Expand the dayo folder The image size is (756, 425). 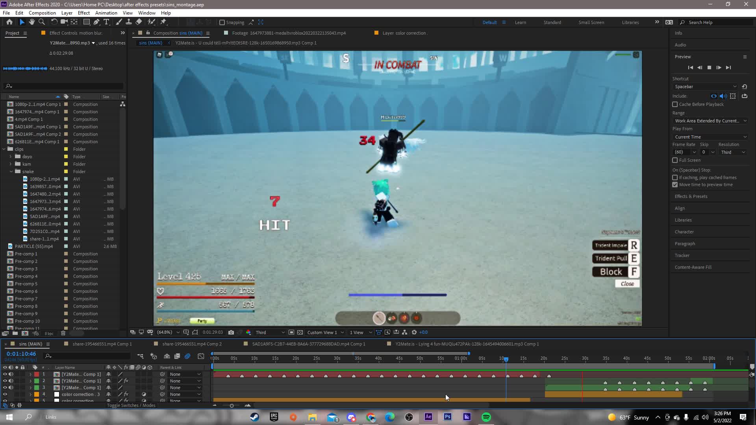pos(11,157)
